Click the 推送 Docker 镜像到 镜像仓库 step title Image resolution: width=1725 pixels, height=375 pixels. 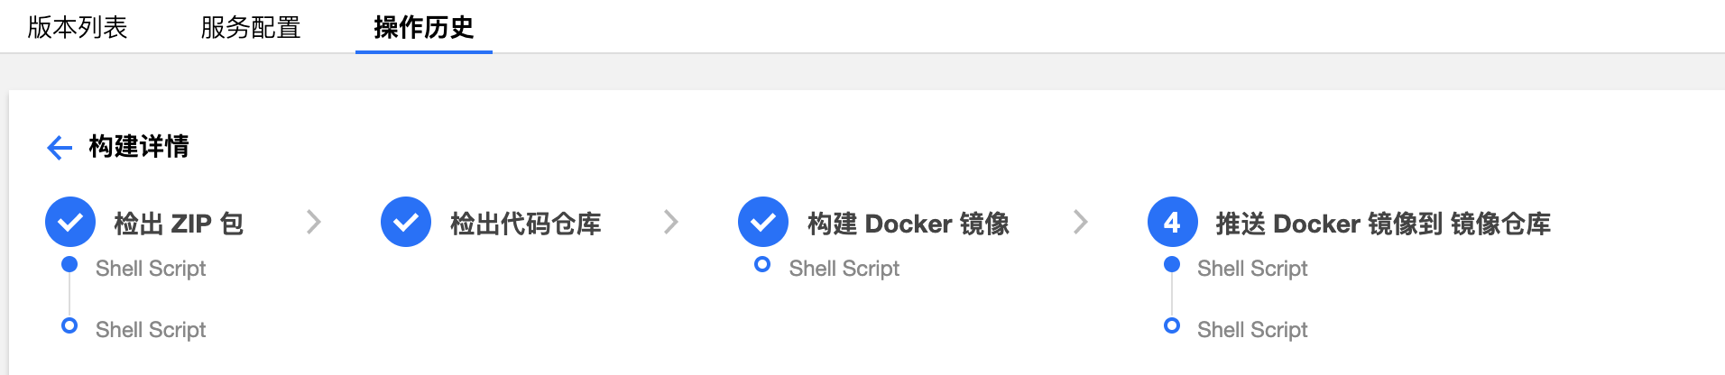coord(1383,224)
